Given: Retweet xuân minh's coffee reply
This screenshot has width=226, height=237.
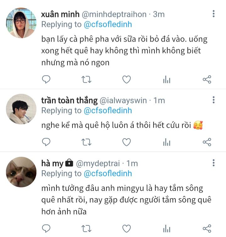Looking at the screenshot, I should coord(86,80).
